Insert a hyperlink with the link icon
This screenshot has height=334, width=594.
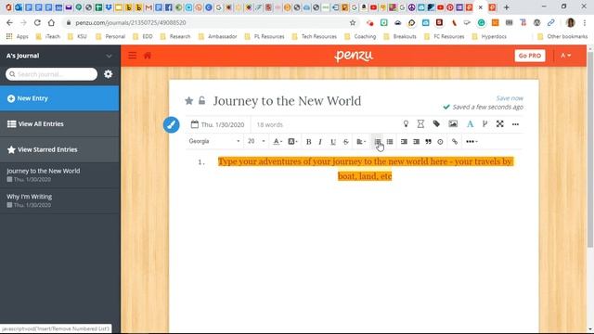click(455, 142)
